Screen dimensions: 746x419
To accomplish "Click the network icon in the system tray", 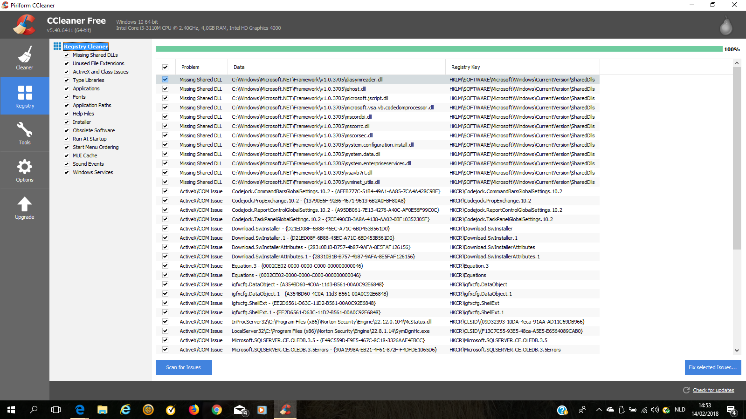I will pos(644,410).
